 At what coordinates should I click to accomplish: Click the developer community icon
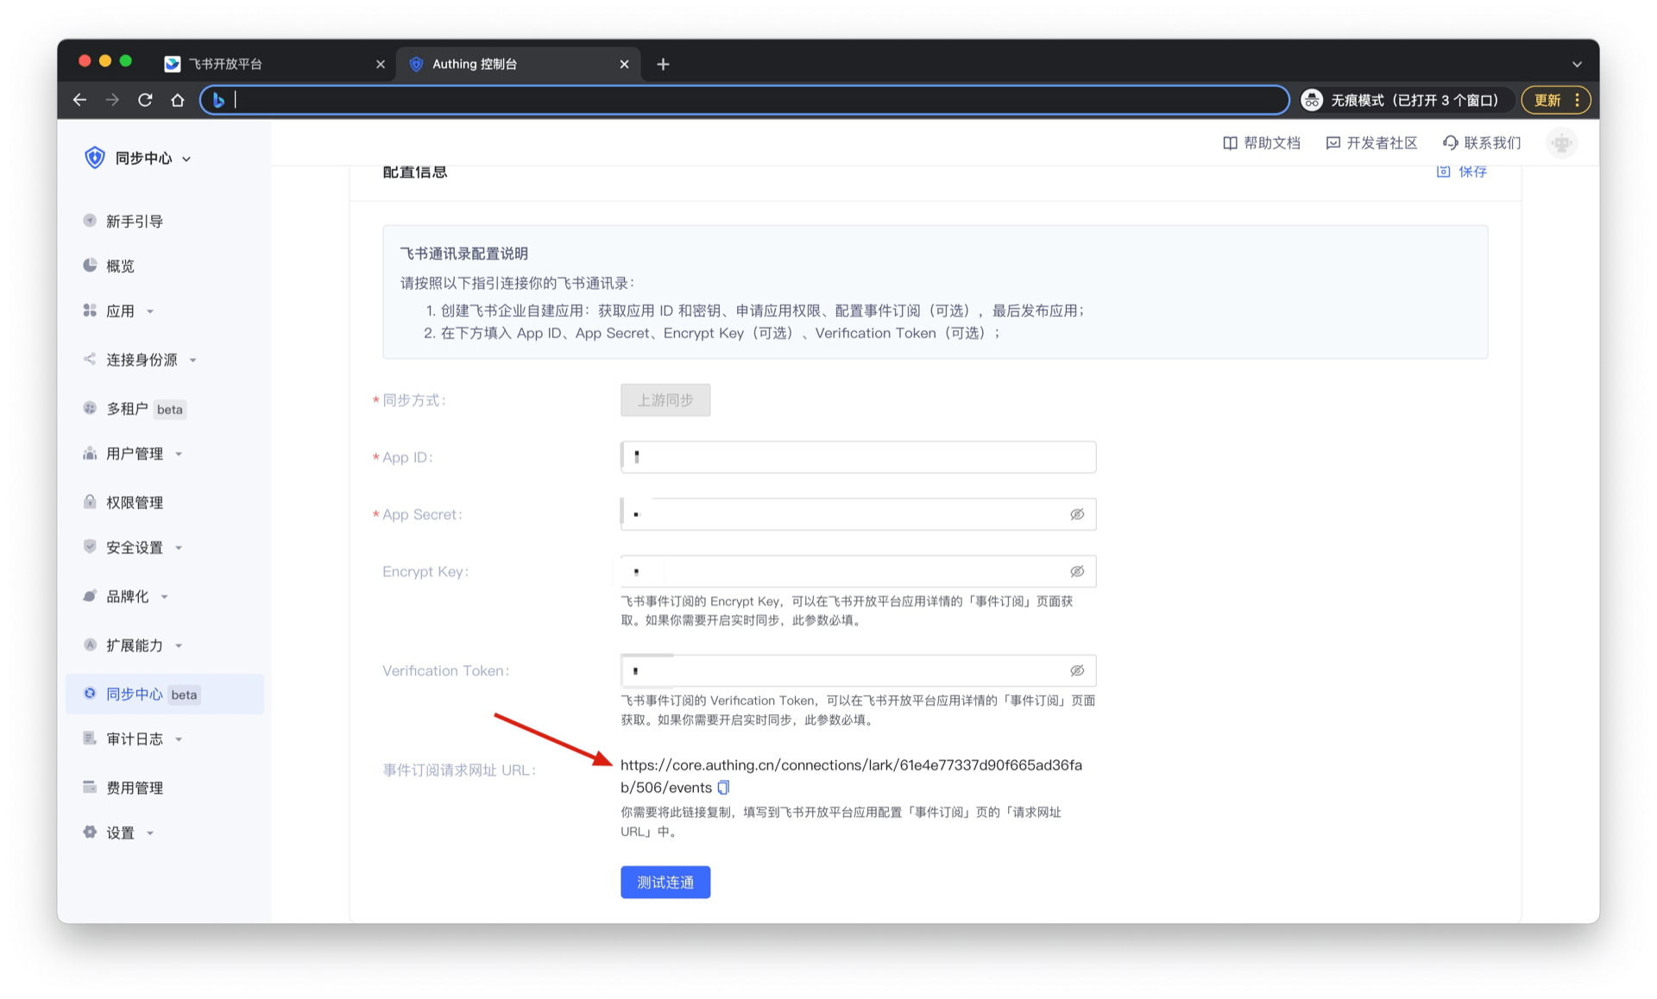tap(1333, 143)
